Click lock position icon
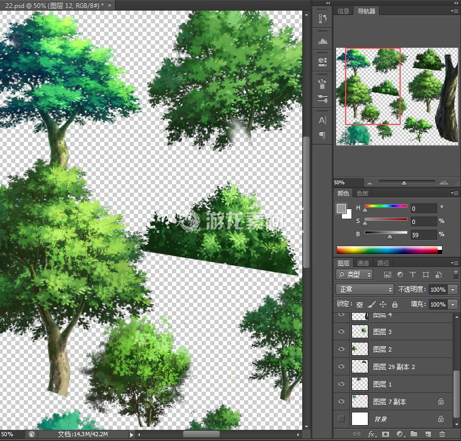The height and width of the screenshot is (441, 461). pos(383,304)
